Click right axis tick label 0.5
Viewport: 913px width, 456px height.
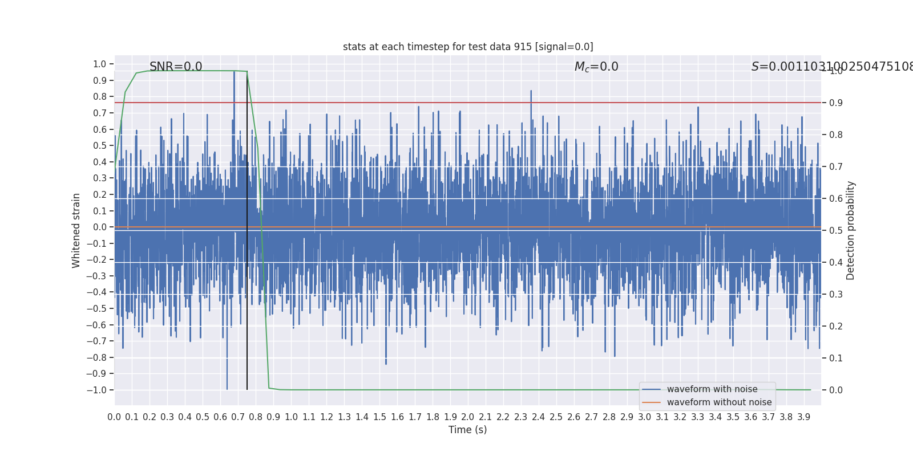836,231
